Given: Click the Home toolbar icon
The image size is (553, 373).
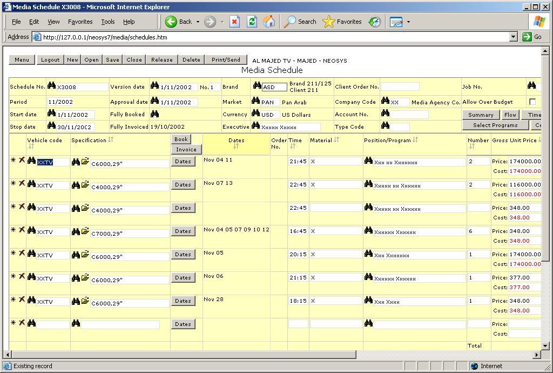Looking at the screenshot, I should click(269, 22).
